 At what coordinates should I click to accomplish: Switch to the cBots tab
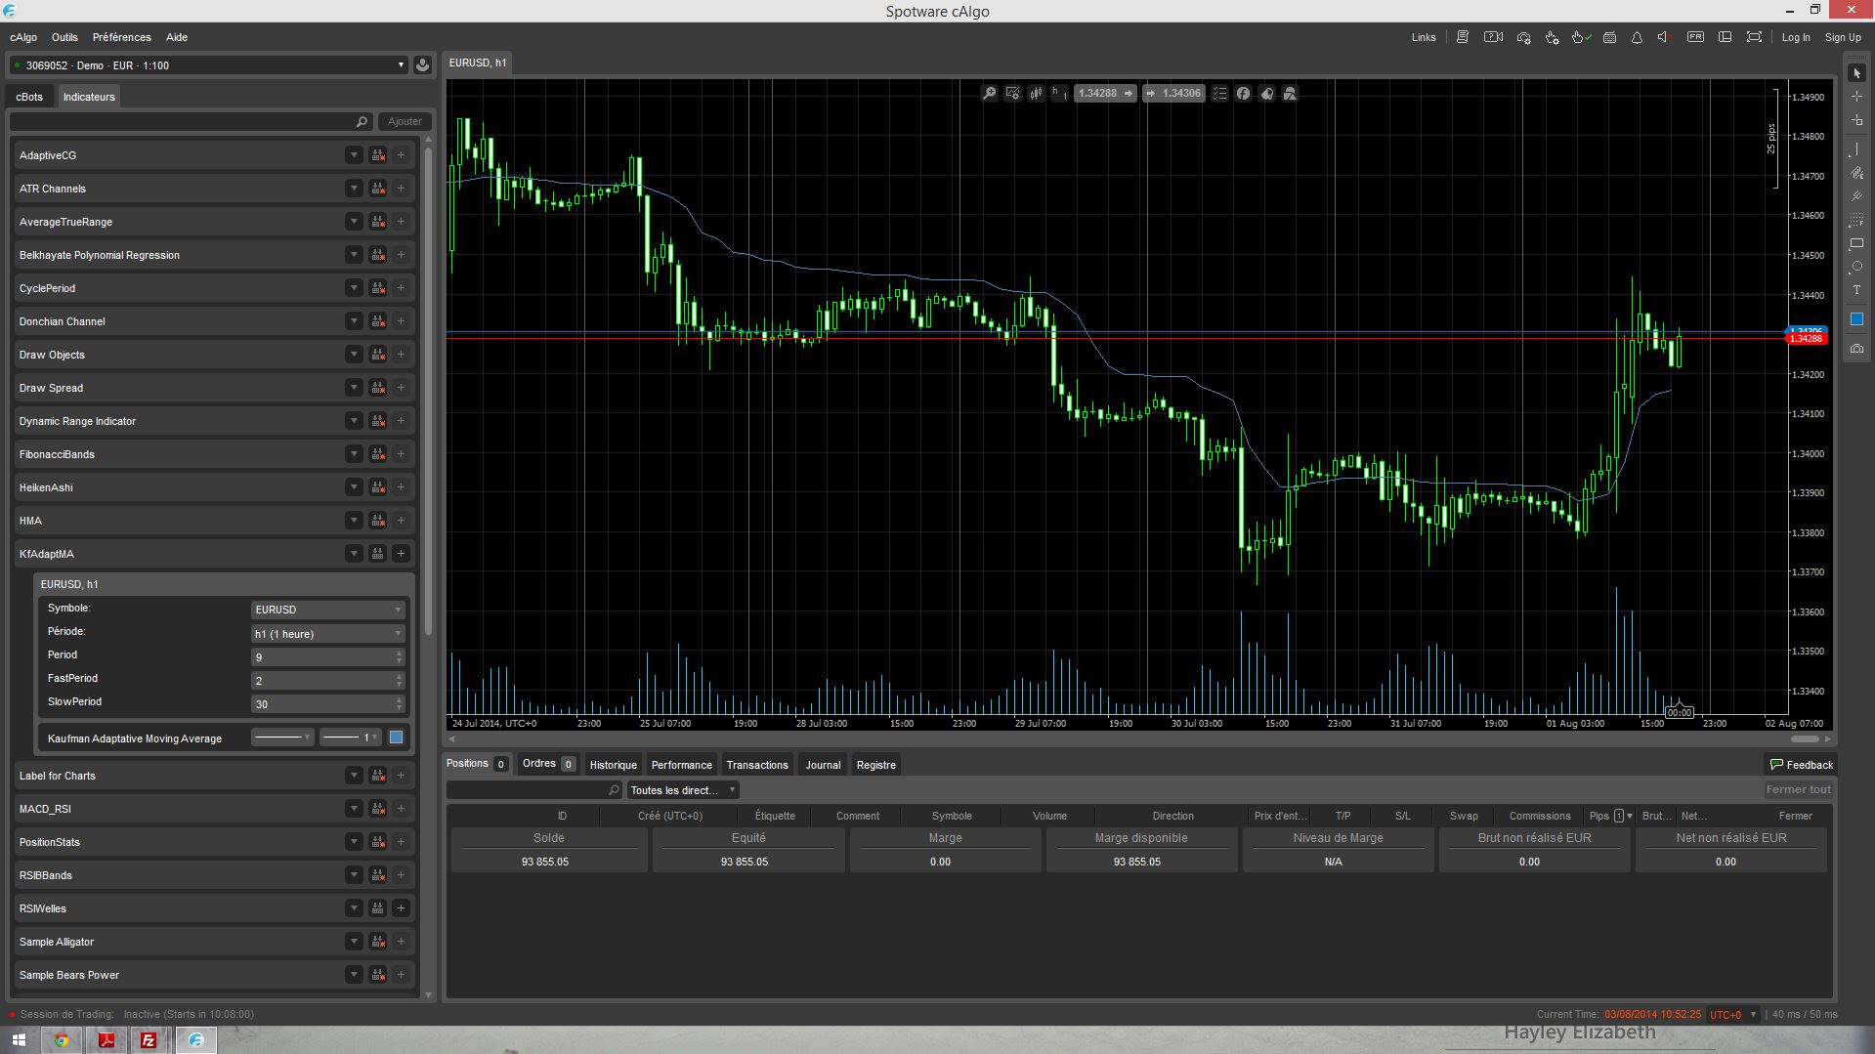[29, 97]
